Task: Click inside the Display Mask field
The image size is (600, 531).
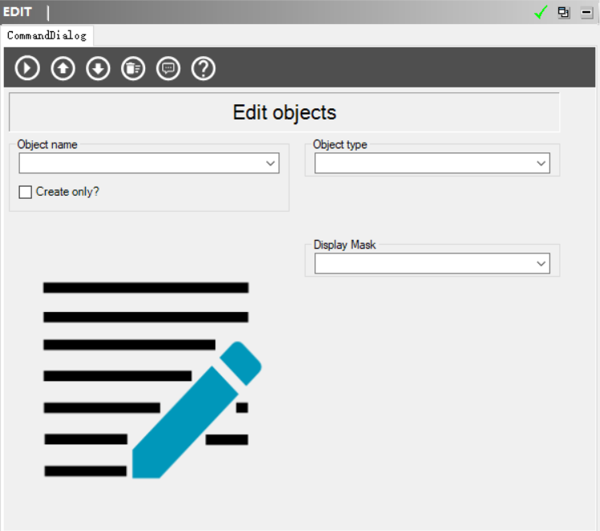Action: pyautogui.click(x=424, y=264)
